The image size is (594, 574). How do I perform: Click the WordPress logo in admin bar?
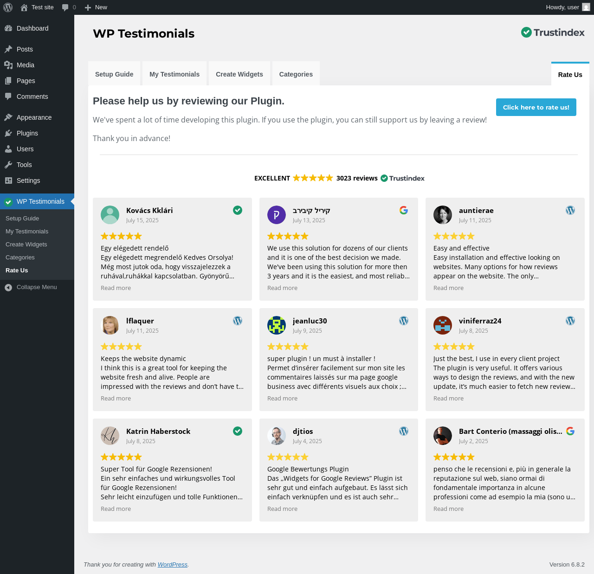tap(8, 7)
